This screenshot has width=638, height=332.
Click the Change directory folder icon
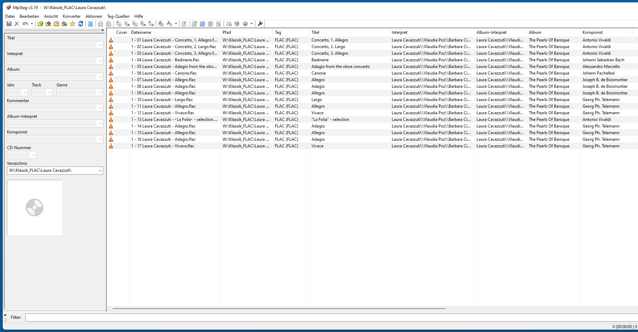[40, 24]
